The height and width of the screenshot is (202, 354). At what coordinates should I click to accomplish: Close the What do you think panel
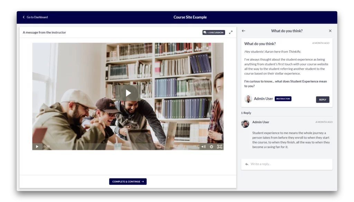tap(330, 31)
